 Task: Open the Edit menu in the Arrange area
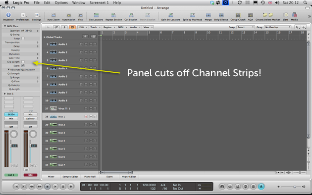click(83, 27)
